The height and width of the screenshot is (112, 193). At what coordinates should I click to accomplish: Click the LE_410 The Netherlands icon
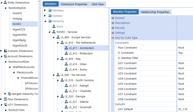coord(62,43)
